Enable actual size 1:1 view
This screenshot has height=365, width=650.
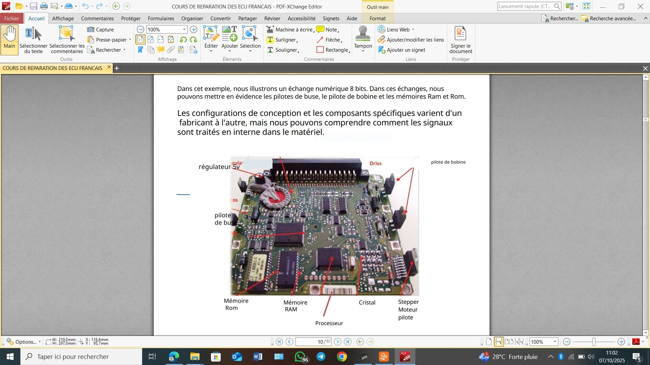[140, 40]
